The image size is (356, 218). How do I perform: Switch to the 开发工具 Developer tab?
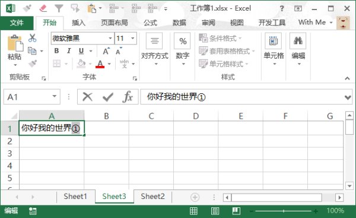[x=272, y=23]
